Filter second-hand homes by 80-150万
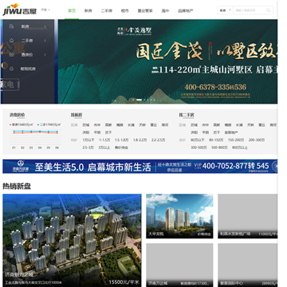Screen dimensions: 287x287 [x=215, y=140]
